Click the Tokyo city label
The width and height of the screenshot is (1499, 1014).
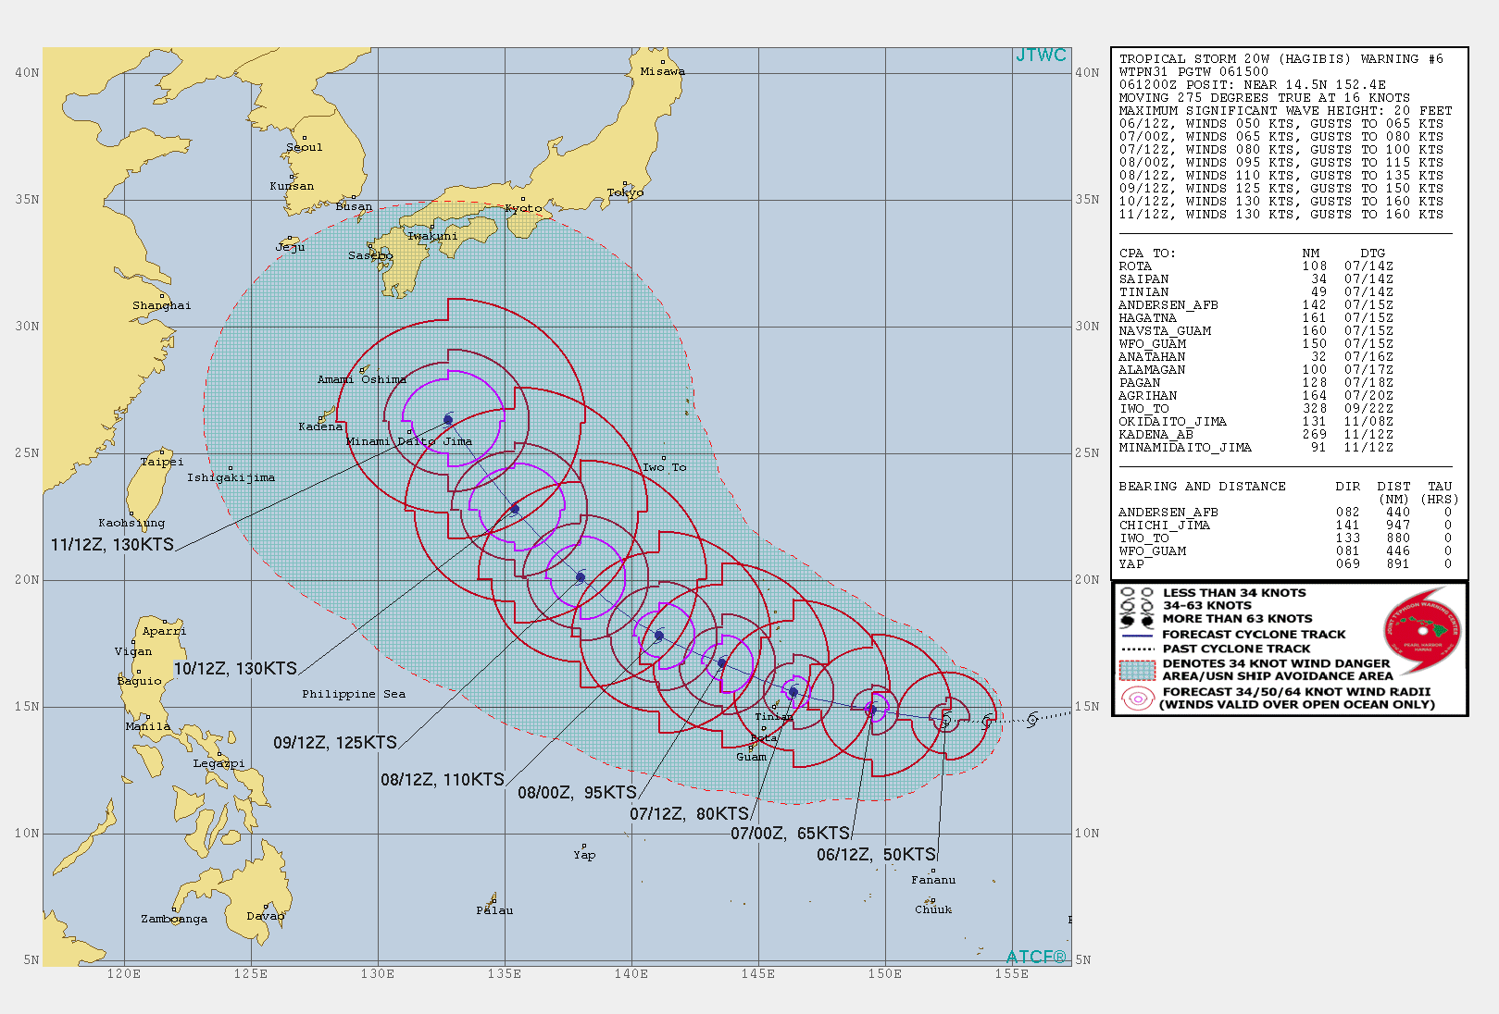click(x=625, y=192)
